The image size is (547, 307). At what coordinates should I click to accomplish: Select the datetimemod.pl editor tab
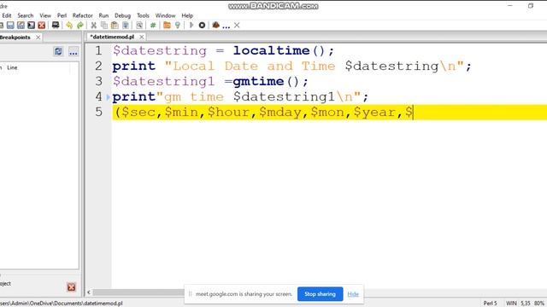click(112, 37)
